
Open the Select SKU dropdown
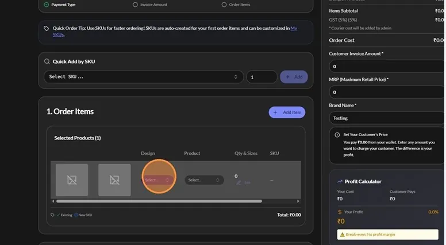coord(144,77)
